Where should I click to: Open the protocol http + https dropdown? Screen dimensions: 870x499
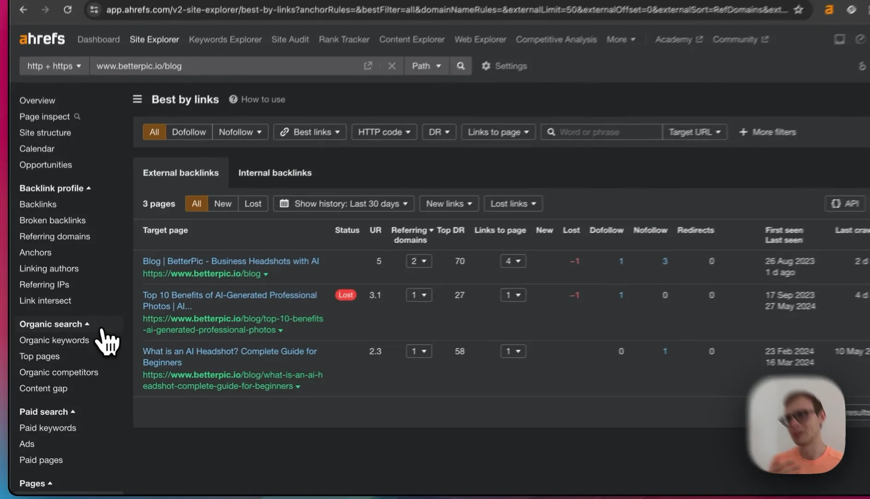pos(54,66)
